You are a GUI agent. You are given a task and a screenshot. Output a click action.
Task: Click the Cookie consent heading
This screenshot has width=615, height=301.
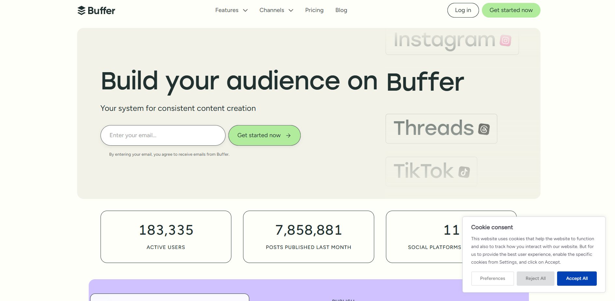pos(492,227)
